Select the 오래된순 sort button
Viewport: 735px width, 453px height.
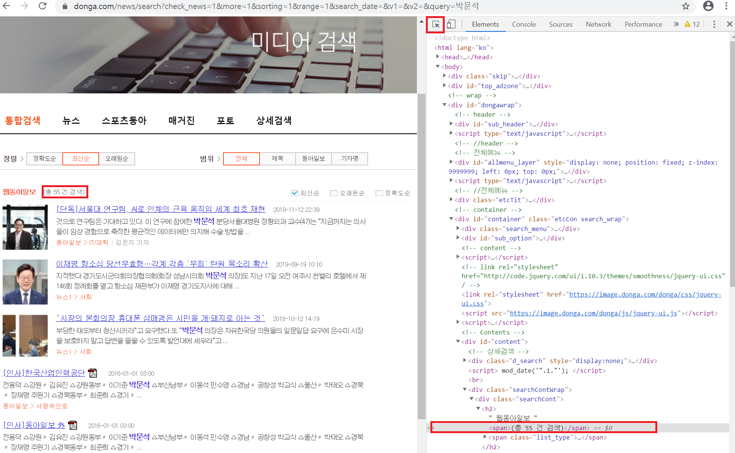117,159
